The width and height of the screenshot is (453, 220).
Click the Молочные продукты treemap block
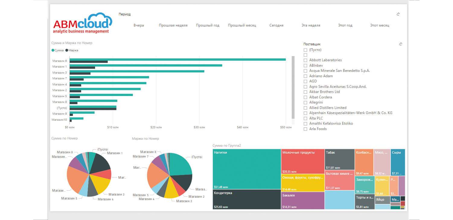pyautogui.click(x=303, y=161)
